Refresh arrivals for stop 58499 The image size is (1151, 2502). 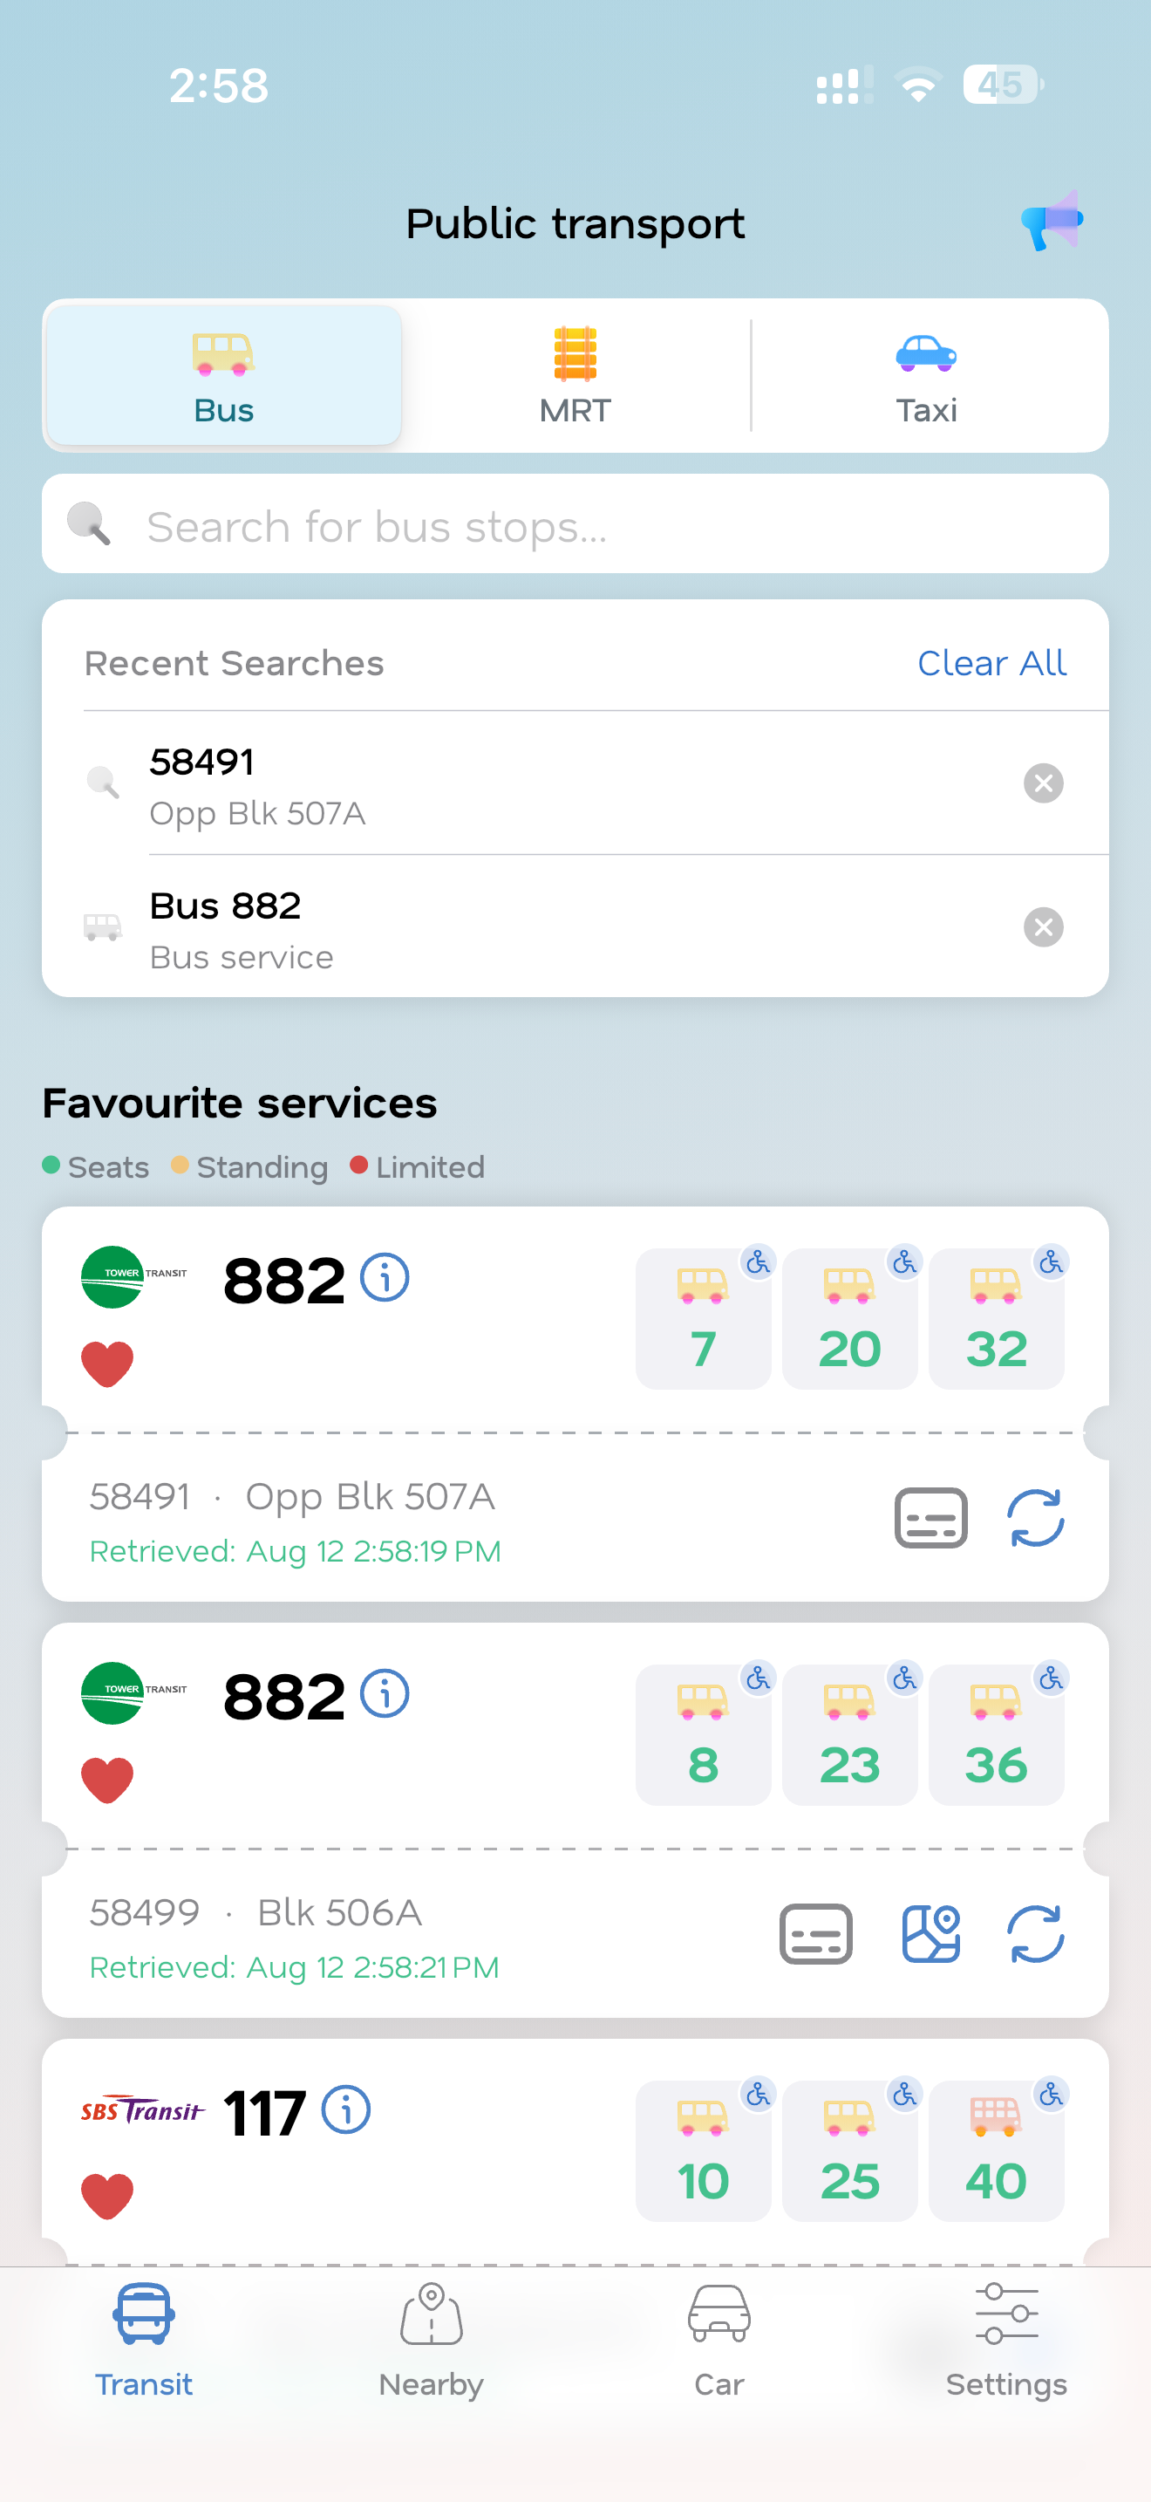coord(1034,1934)
